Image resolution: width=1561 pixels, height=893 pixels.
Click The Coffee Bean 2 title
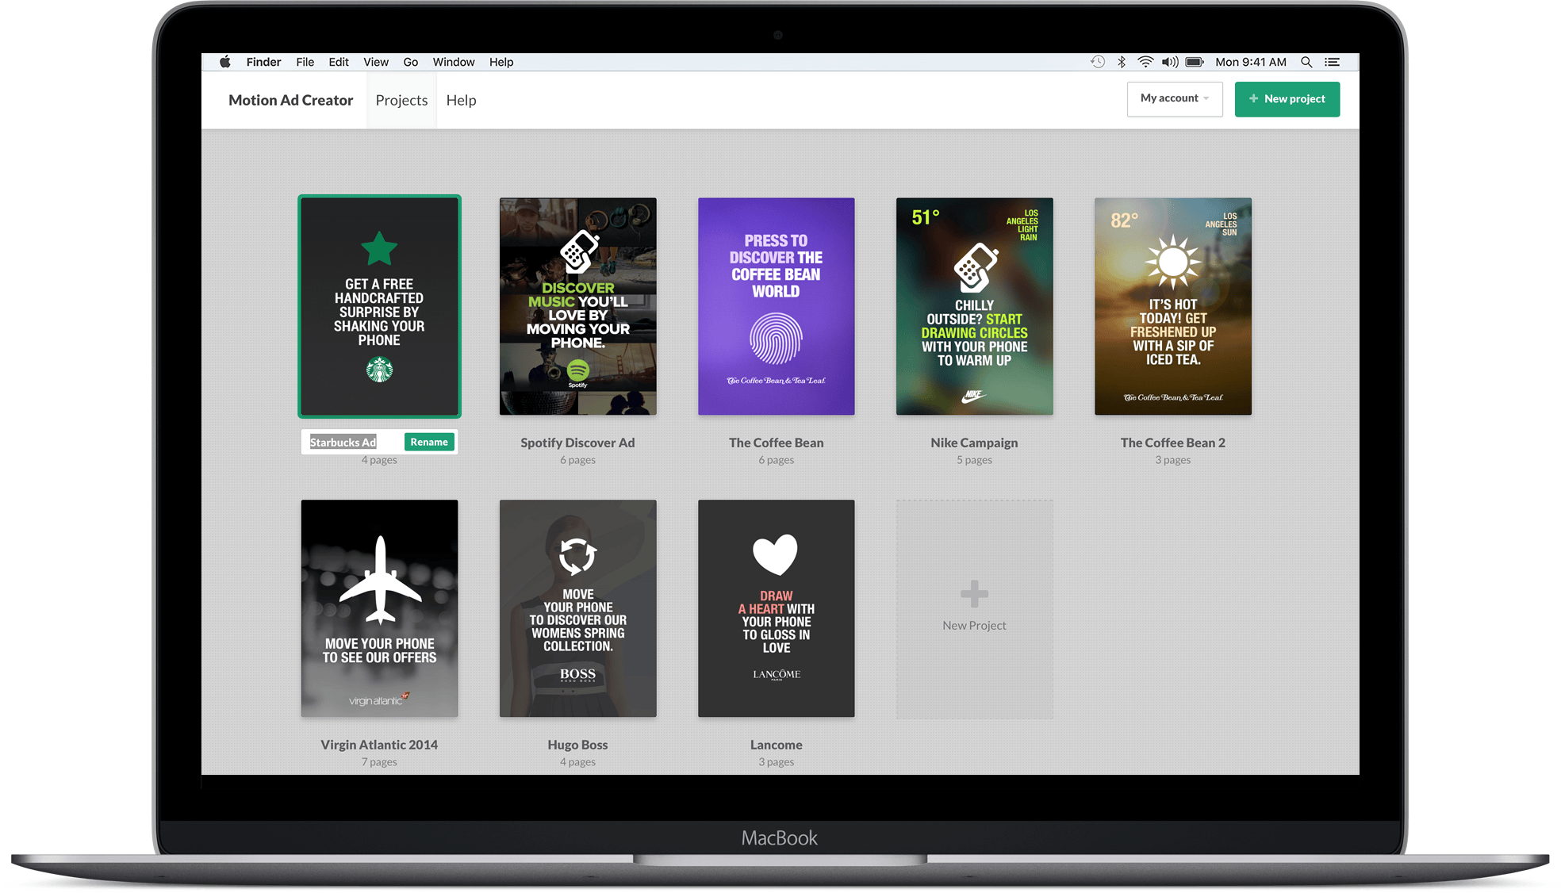pyautogui.click(x=1173, y=443)
